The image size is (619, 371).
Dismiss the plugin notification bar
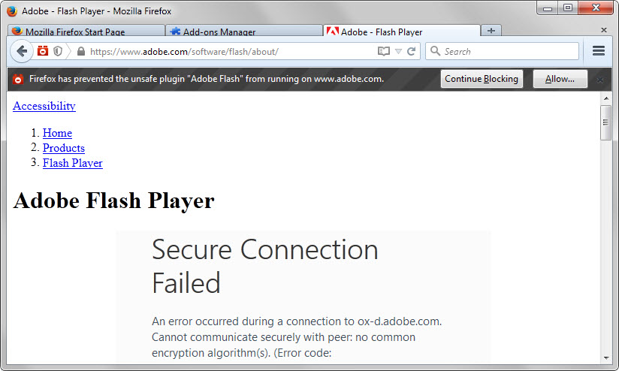click(599, 79)
